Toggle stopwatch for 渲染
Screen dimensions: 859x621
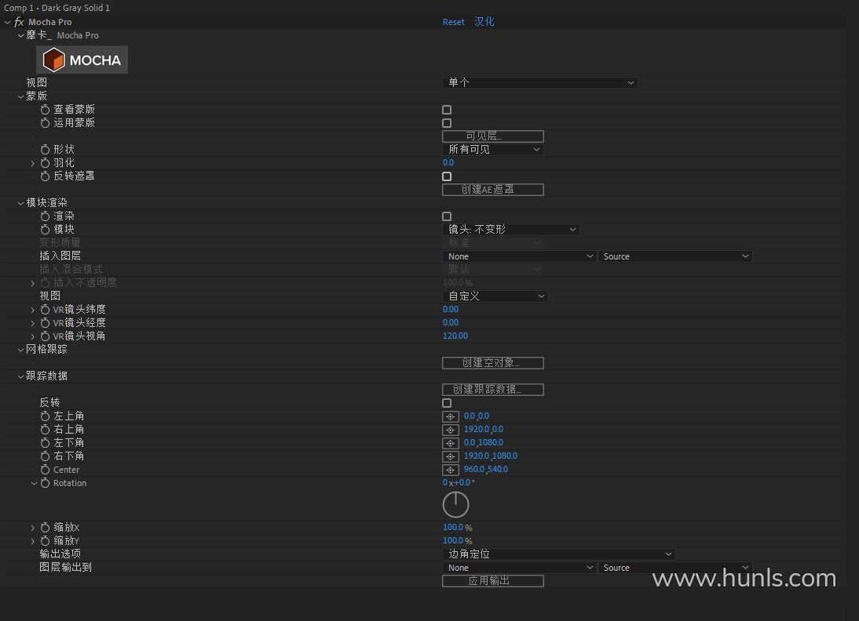(45, 216)
